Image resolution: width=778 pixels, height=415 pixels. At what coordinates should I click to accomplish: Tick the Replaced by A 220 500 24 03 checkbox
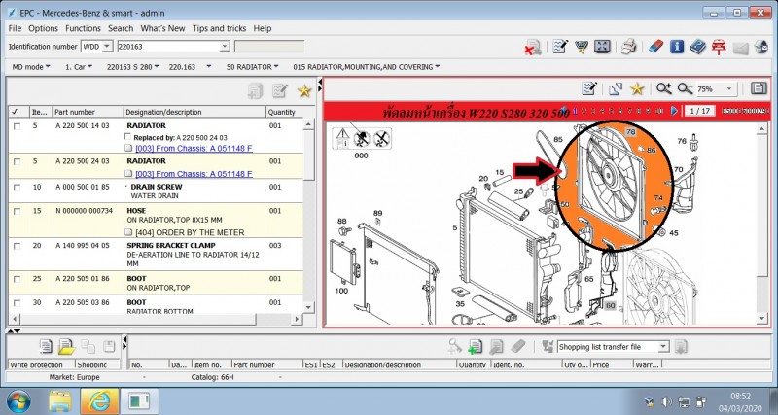click(128, 137)
